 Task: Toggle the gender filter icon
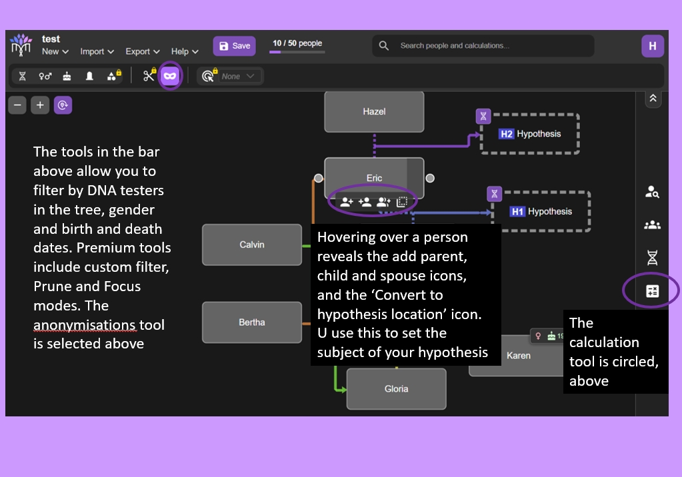(x=45, y=76)
